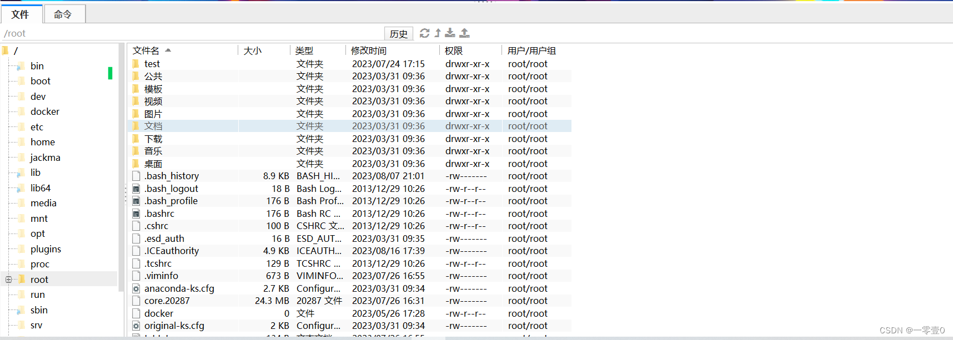This screenshot has height=340, width=953.
Task: Select the home folder in the tree
Action: pos(43,142)
